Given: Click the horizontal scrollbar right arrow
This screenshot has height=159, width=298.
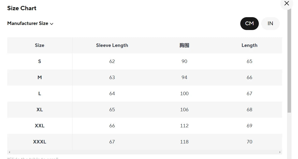Looking at the screenshot, I should (280, 152).
